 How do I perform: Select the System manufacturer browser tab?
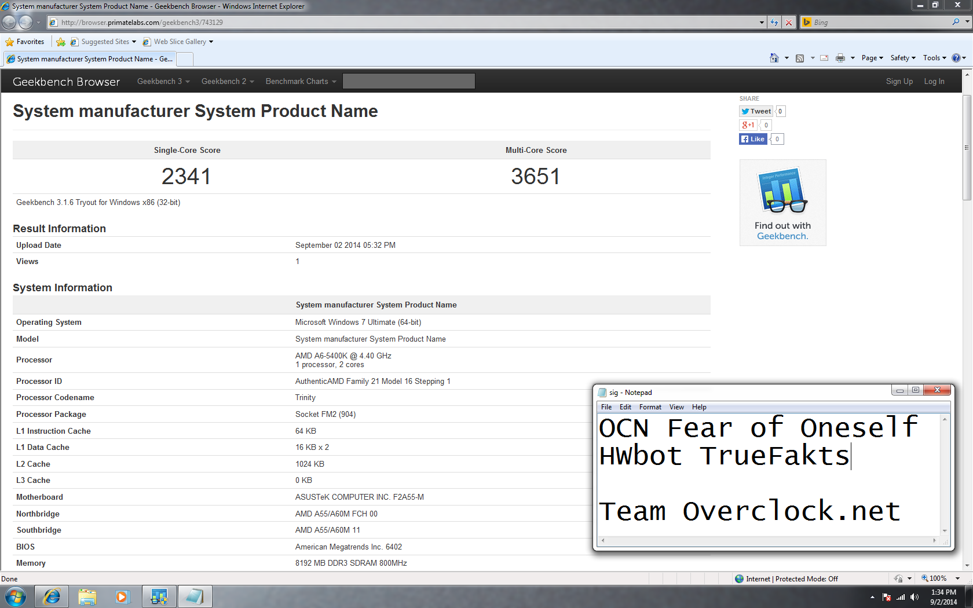[x=90, y=59]
